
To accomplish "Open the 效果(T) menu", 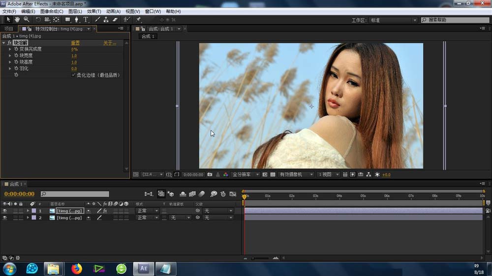I will [94, 11].
